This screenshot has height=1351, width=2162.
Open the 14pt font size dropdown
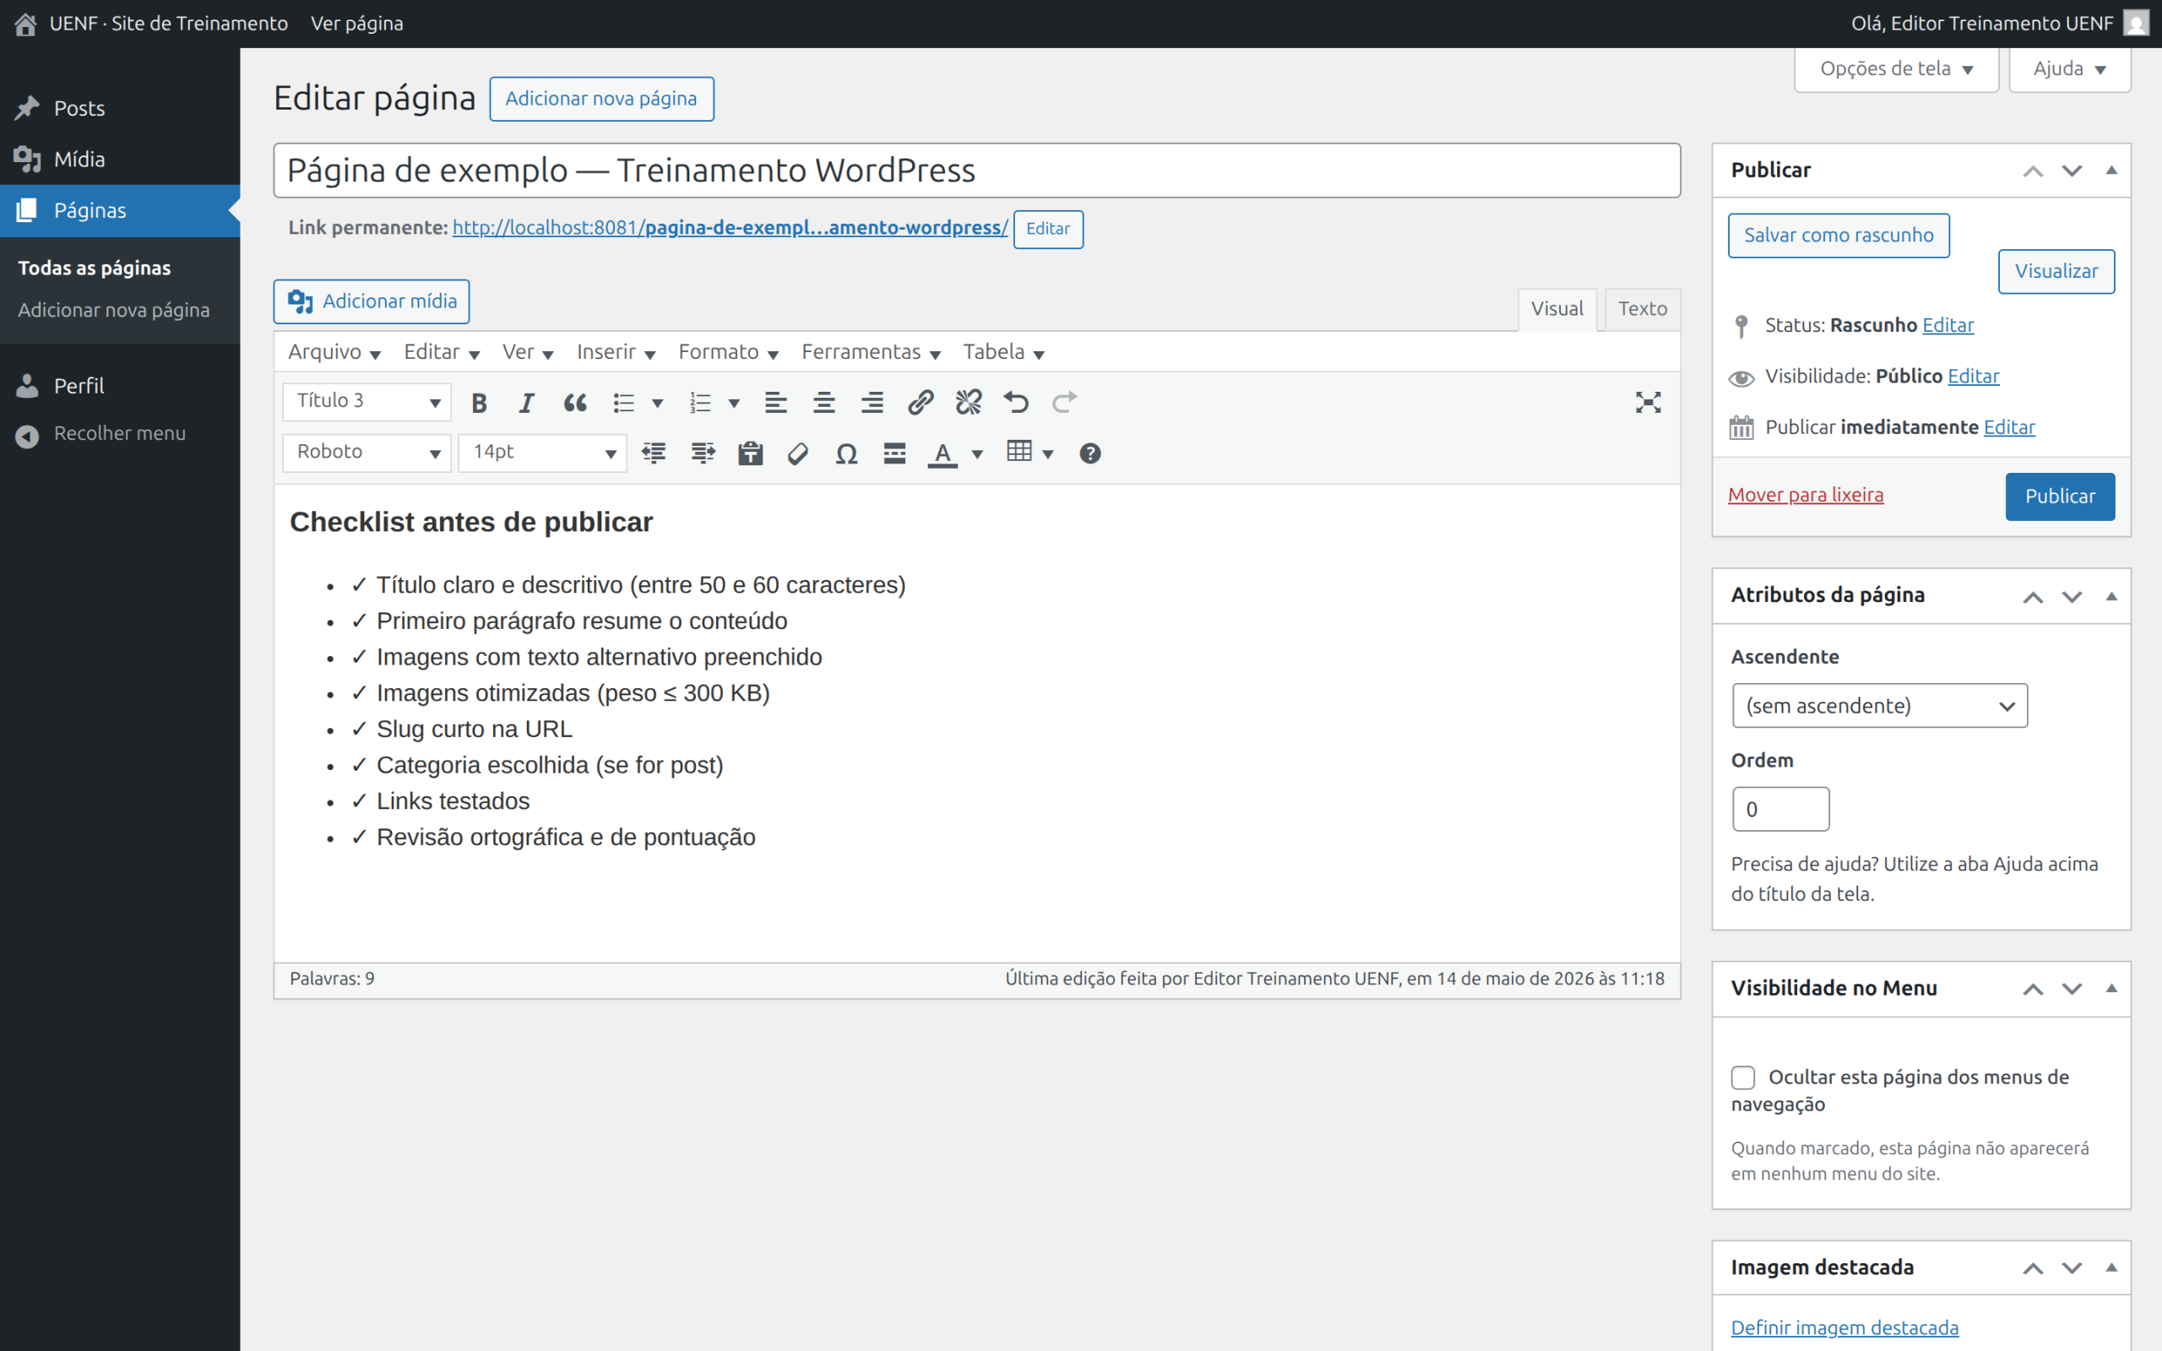(x=543, y=453)
